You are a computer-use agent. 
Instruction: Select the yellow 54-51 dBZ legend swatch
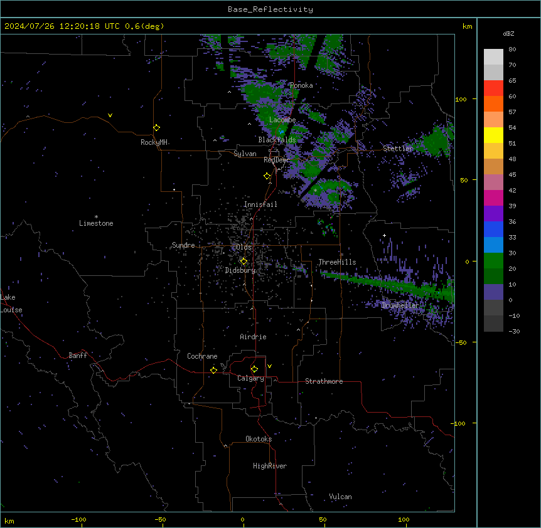(493, 135)
